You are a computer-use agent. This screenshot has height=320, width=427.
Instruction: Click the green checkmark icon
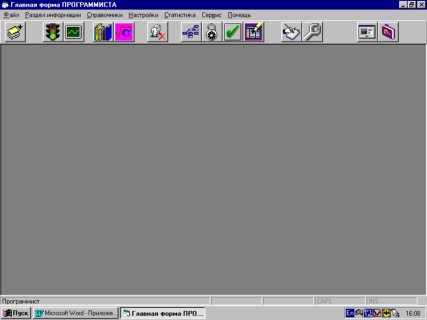(233, 32)
